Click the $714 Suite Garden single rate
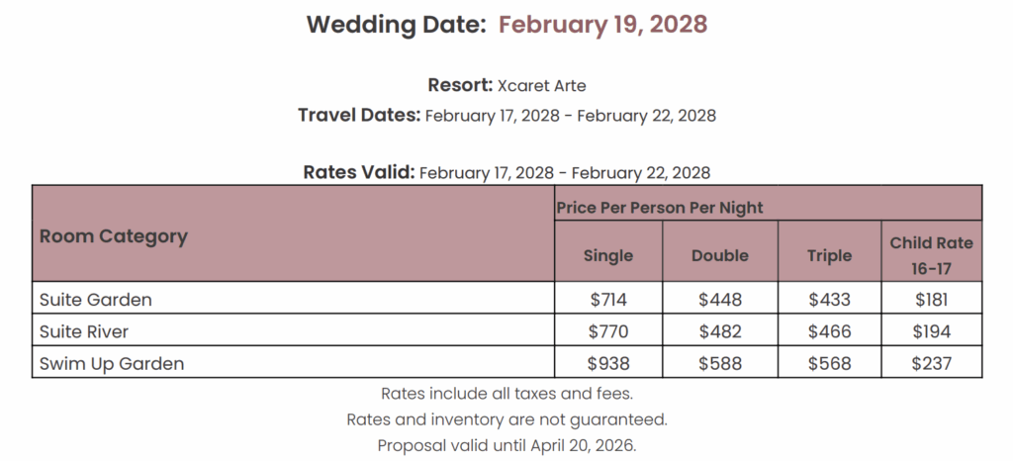 pos(608,300)
